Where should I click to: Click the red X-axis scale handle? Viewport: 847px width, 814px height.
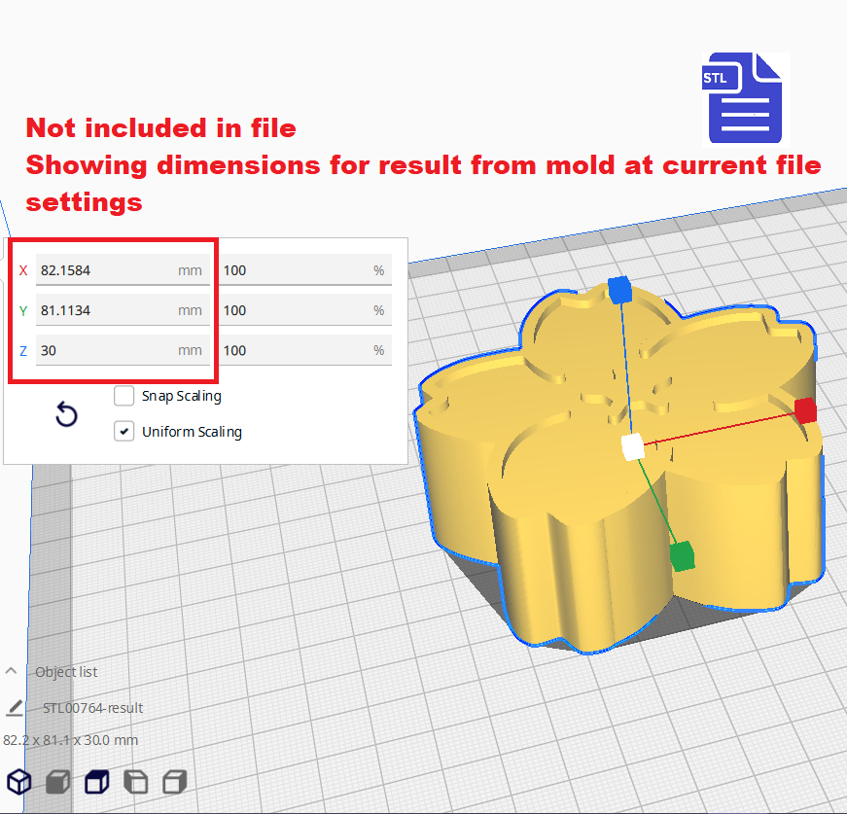[804, 410]
